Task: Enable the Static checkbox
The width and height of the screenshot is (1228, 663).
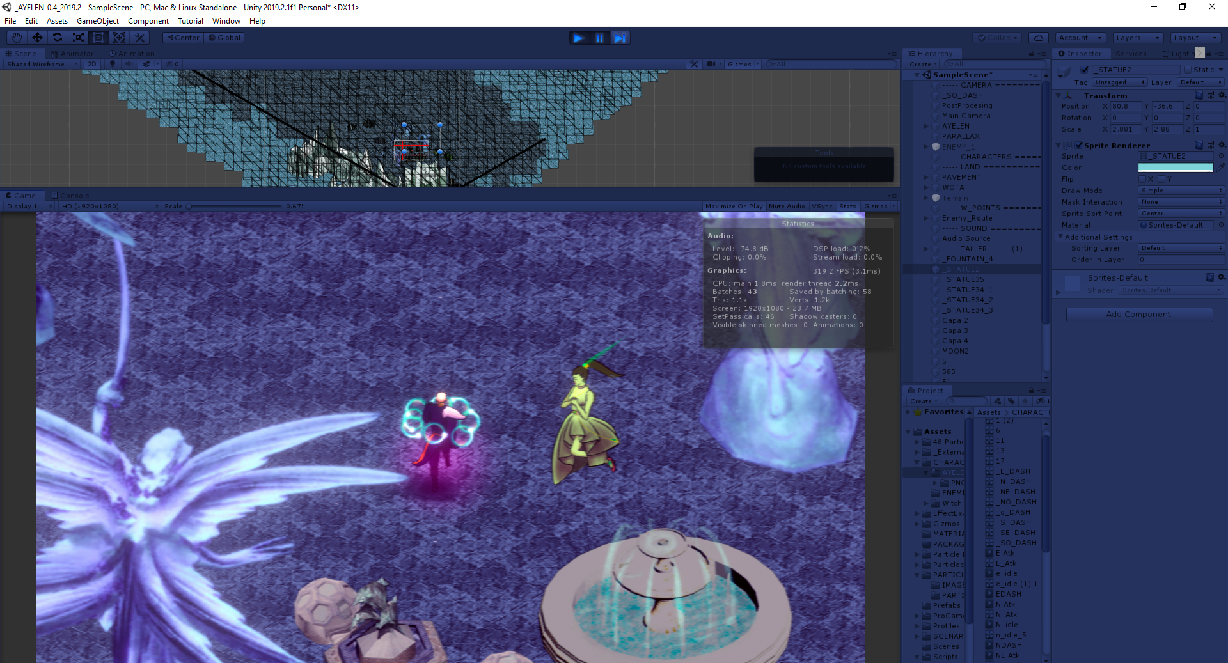Action: click(1188, 69)
